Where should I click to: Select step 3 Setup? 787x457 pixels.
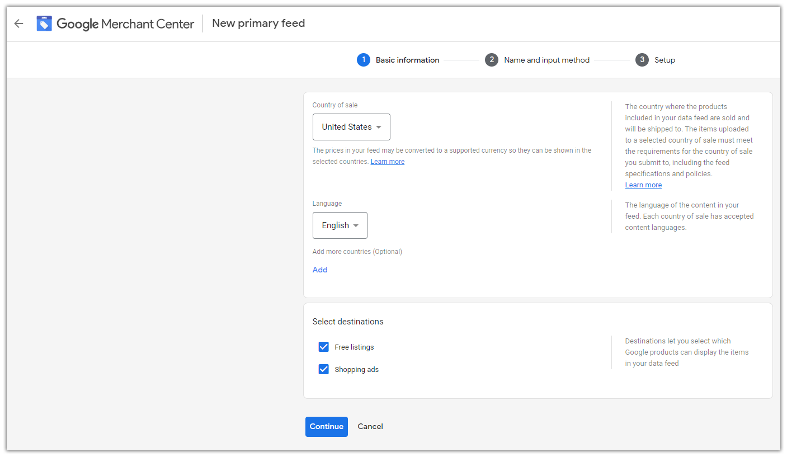[x=655, y=60]
